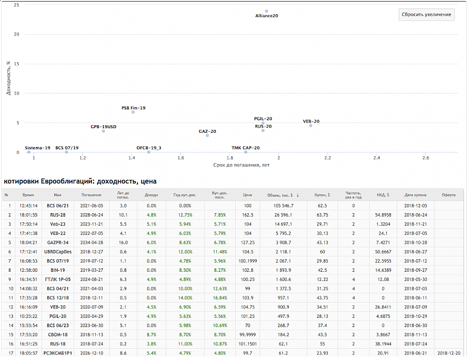Click the Лет до погаш. column header

click(123, 195)
